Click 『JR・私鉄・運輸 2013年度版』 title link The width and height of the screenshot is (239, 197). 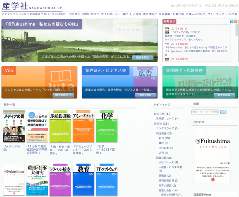tap(60, 150)
